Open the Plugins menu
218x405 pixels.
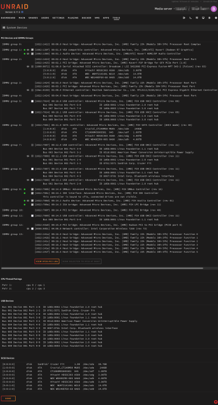73,18
